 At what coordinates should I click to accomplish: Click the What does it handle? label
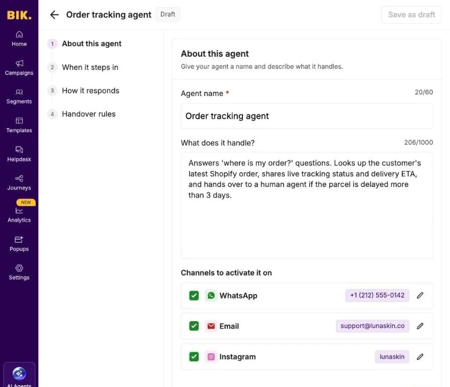pyautogui.click(x=218, y=143)
